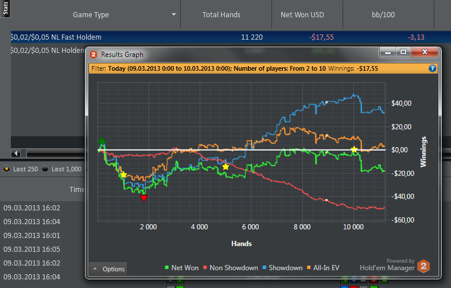
Task: Click the blue Showdown legend swatch
Action: tap(264, 268)
